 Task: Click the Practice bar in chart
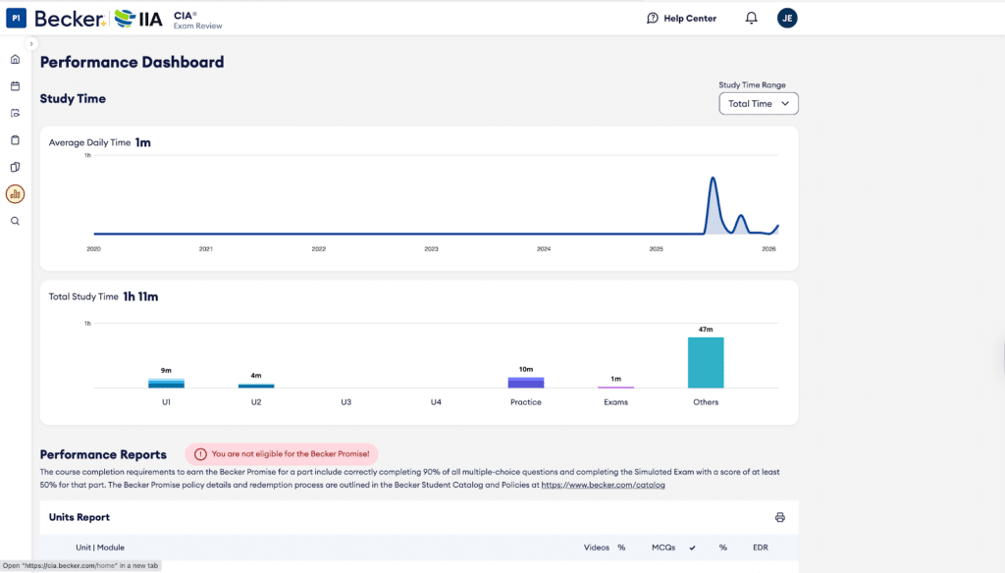pos(525,382)
